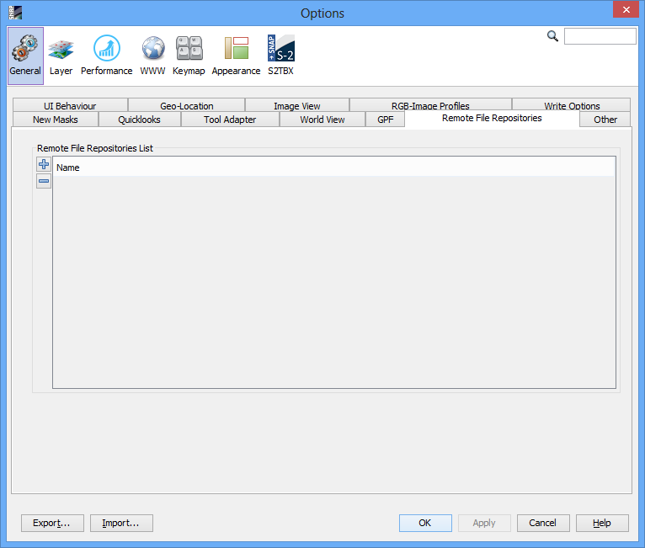Click the Apply button
This screenshot has height=548, width=645.
click(484, 523)
